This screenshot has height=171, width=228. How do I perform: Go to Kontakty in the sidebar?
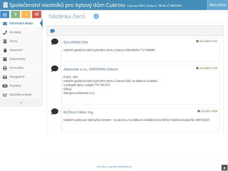pyautogui.click(x=21, y=32)
